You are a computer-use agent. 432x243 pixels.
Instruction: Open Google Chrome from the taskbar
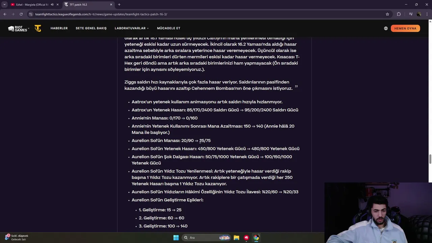coord(256,238)
